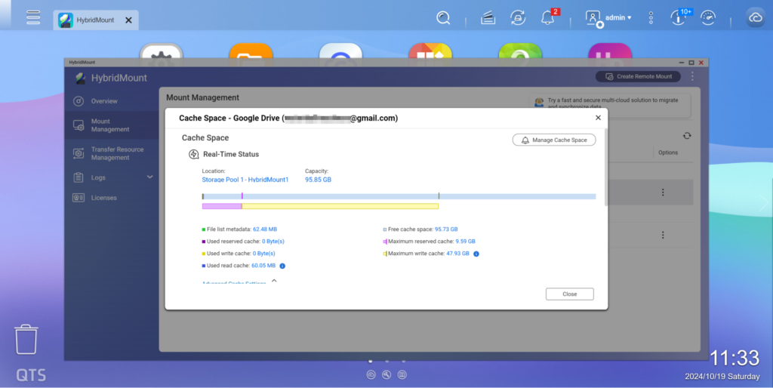Open the QTS main hamburger menu
This screenshot has height=388, width=773.
pos(33,17)
